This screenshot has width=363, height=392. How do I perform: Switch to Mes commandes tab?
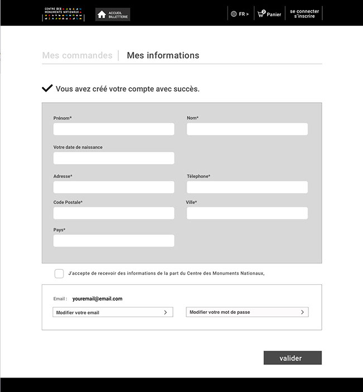tap(77, 55)
